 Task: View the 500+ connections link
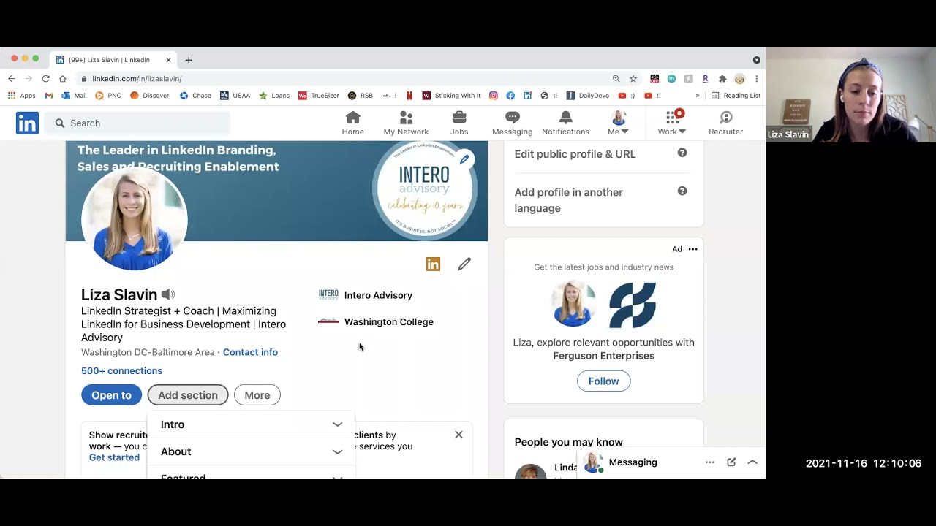[x=121, y=370]
